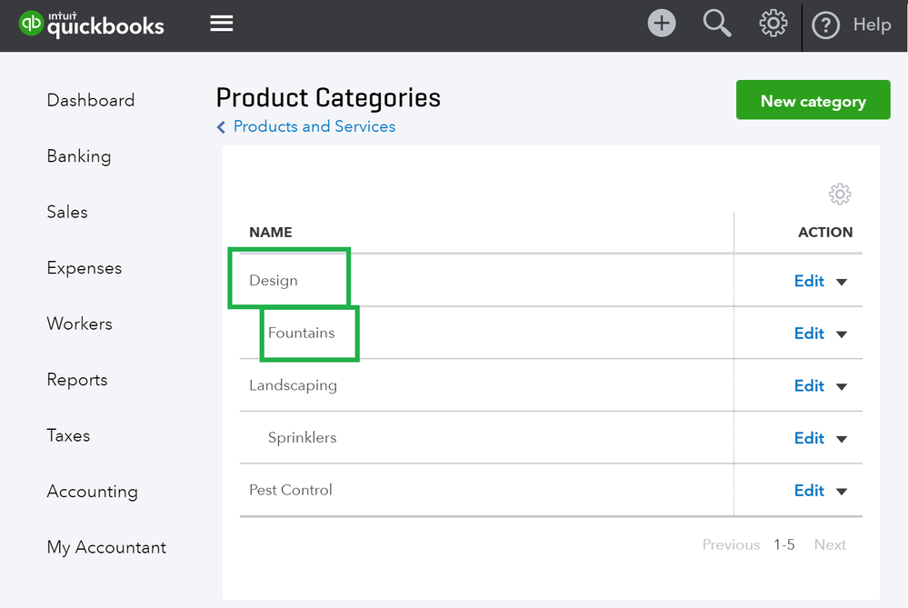Open the Banking menu in sidebar
The image size is (908, 608).
[x=79, y=156]
